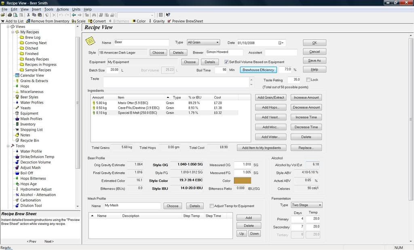Image resolution: width=414 pixels, height=250 pixels.
Task: Click the Convert toolbar item
Action: coord(97,21)
